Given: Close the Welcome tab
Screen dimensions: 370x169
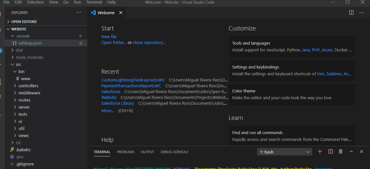Looking at the screenshot, I should 121,13.
